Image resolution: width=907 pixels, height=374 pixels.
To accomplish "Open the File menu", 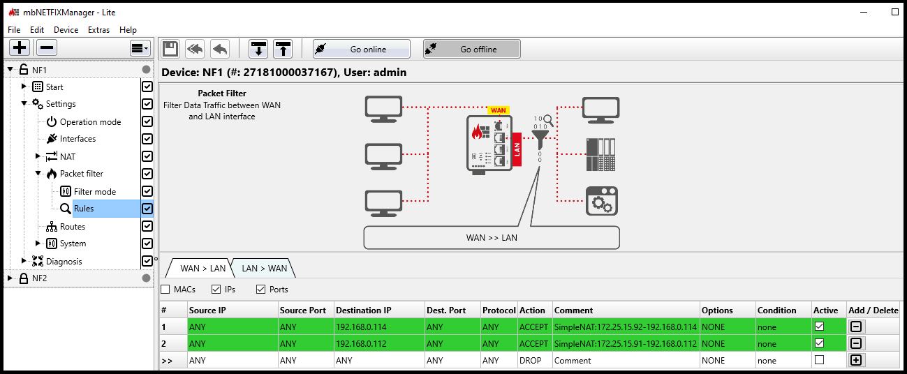I will (14, 30).
